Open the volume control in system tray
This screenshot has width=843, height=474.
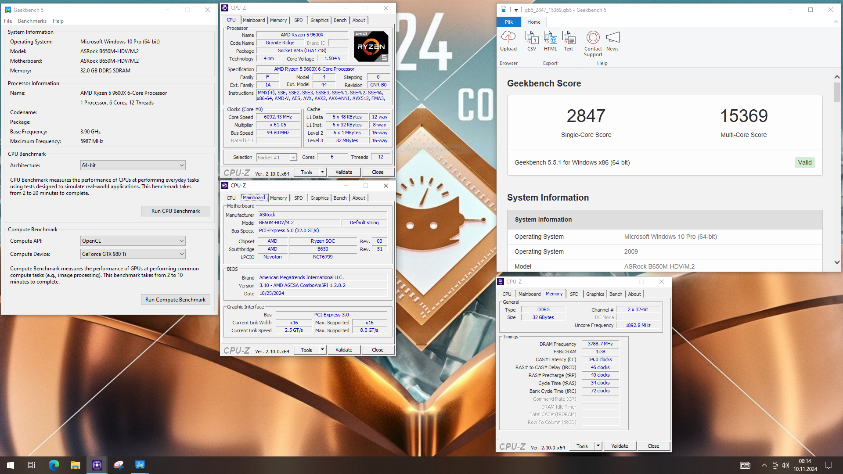point(785,465)
